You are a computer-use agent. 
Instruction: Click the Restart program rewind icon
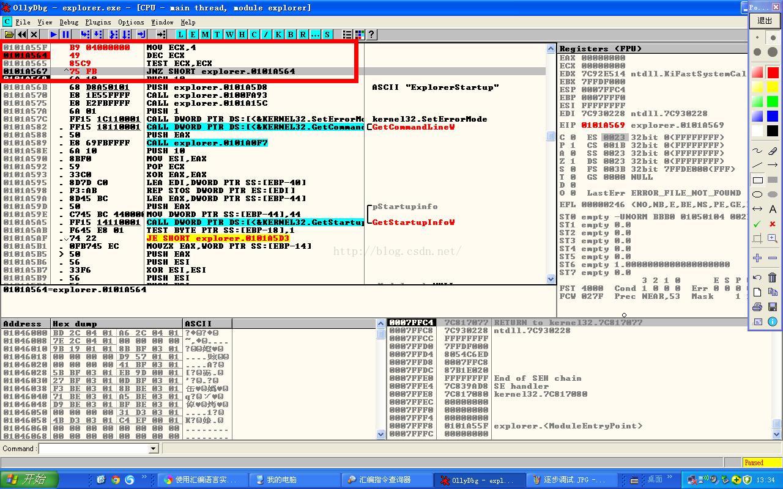tap(22, 35)
